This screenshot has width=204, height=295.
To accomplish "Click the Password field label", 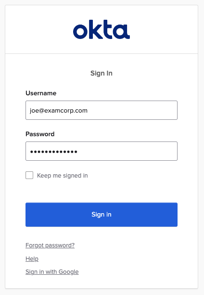I will (x=40, y=134).
